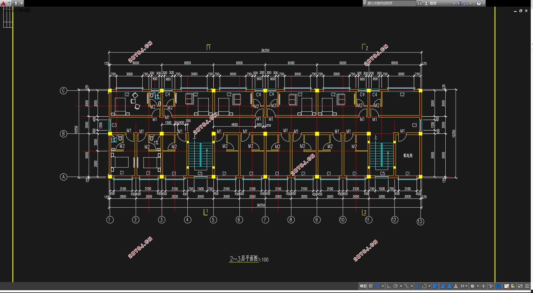Toggle hardware acceleration blue circle icon

coord(498,286)
